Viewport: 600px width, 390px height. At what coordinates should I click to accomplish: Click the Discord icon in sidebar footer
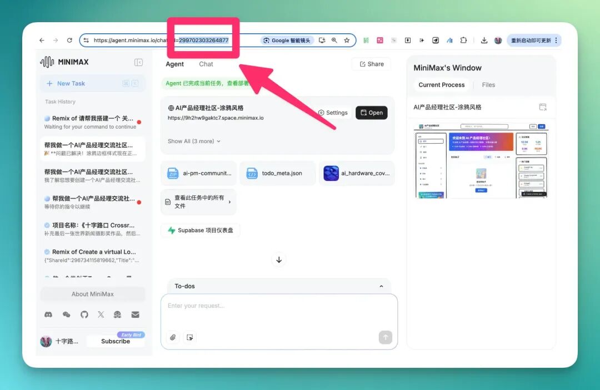48,315
